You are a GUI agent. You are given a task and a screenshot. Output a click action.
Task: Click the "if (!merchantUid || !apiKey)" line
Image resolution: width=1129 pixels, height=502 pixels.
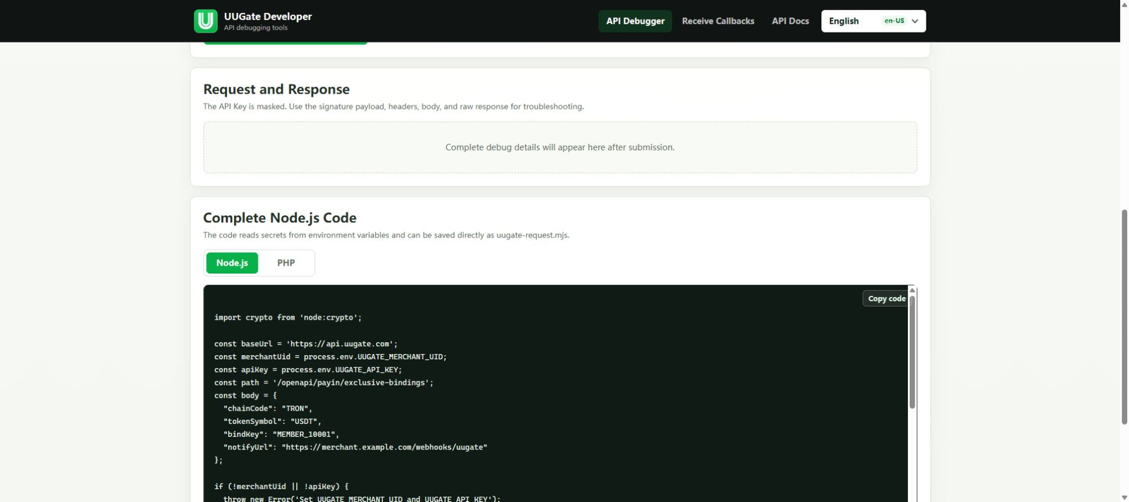(x=281, y=486)
